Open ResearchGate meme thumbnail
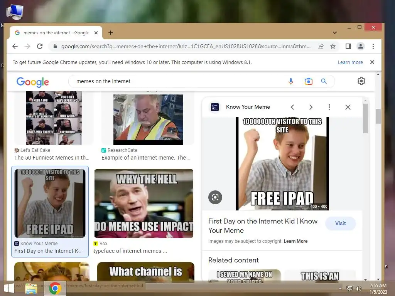 pyautogui.click(x=148, y=119)
